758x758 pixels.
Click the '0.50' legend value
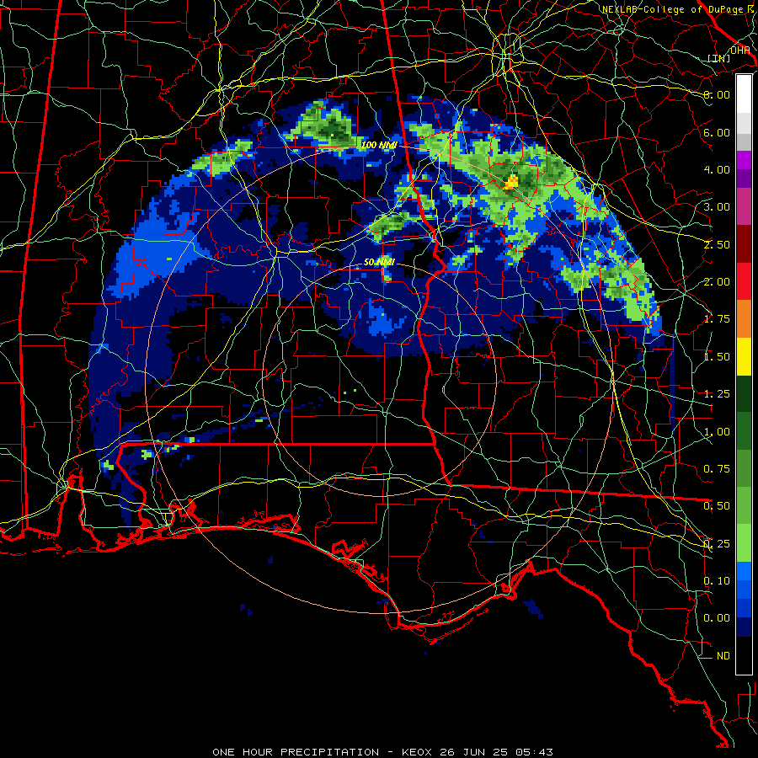[717, 506]
